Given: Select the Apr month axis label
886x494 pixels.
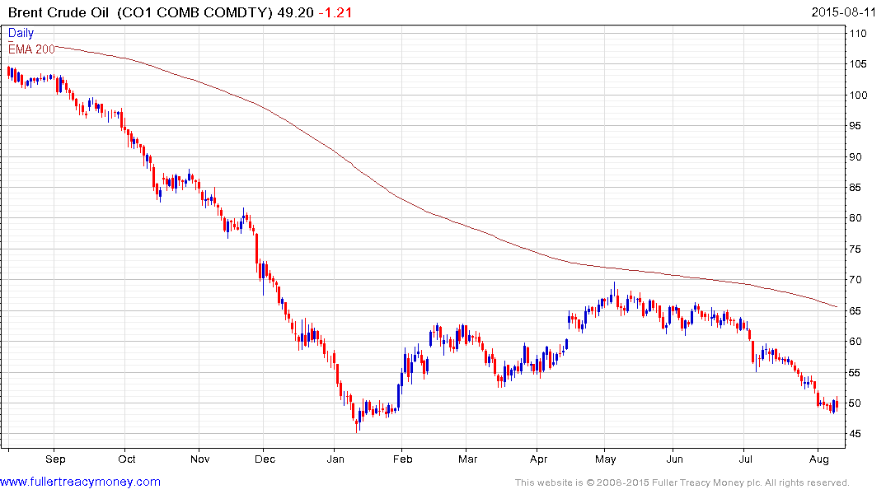Looking at the screenshot, I should [x=538, y=459].
